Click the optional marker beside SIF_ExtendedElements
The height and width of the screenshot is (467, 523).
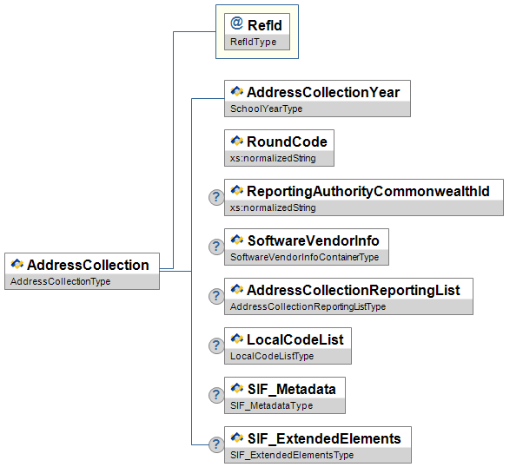click(x=216, y=444)
